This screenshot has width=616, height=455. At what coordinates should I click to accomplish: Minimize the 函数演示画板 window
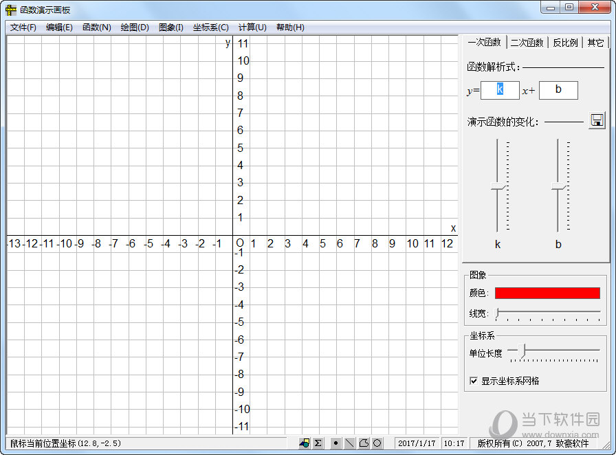point(551,8)
